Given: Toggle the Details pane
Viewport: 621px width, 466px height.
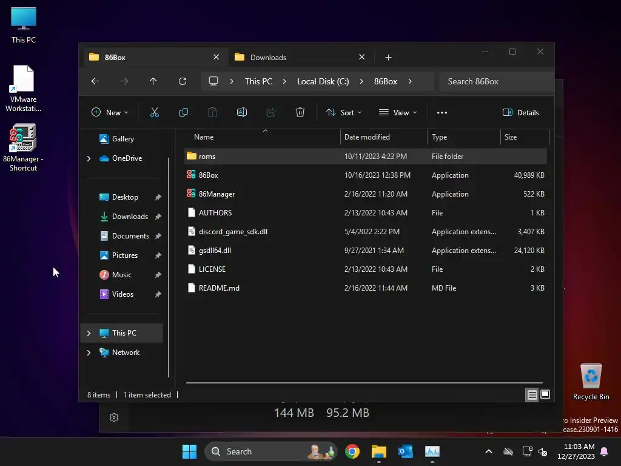Looking at the screenshot, I should coord(520,112).
